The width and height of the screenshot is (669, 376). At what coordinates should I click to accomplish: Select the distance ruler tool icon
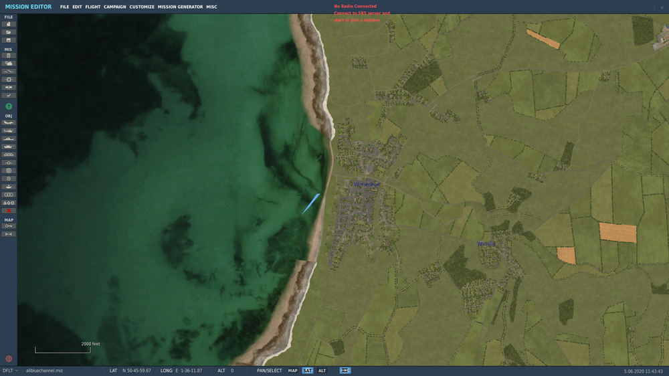9,234
